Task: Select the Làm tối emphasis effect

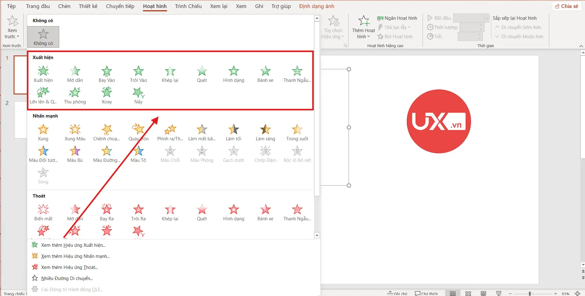Action: (x=233, y=133)
